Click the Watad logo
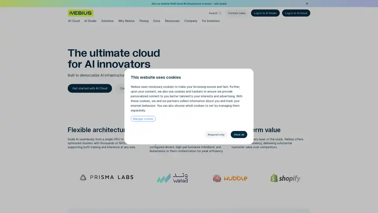This screenshot has height=213, width=378. click(x=172, y=178)
